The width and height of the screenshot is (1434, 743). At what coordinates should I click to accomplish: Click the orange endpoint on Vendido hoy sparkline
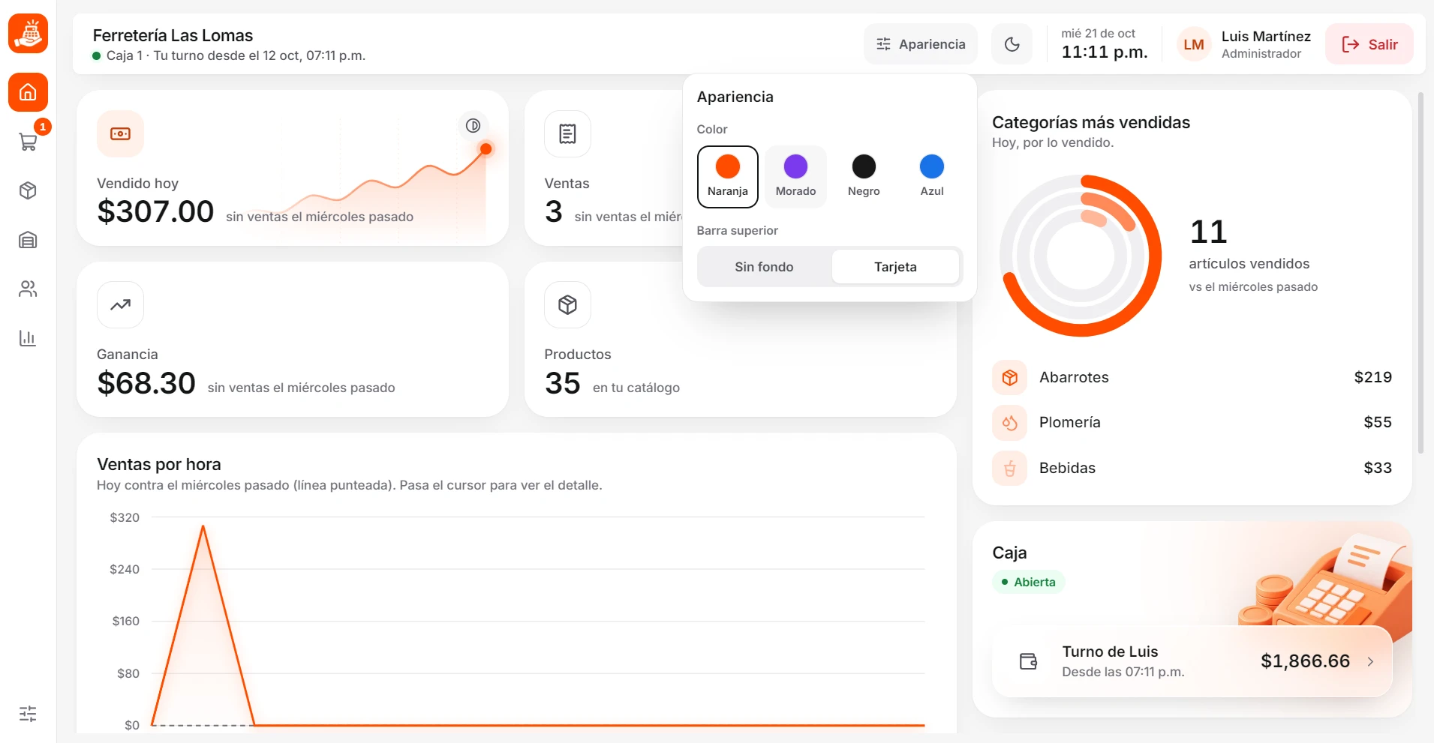(486, 148)
